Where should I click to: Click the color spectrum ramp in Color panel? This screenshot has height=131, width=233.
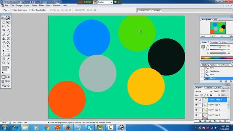[x=217, y=58]
